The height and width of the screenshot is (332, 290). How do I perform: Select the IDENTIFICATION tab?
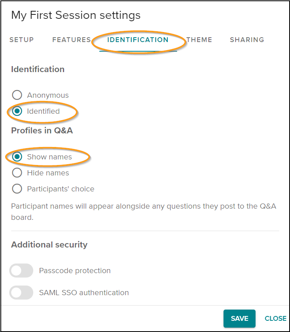tap(137, 40)
